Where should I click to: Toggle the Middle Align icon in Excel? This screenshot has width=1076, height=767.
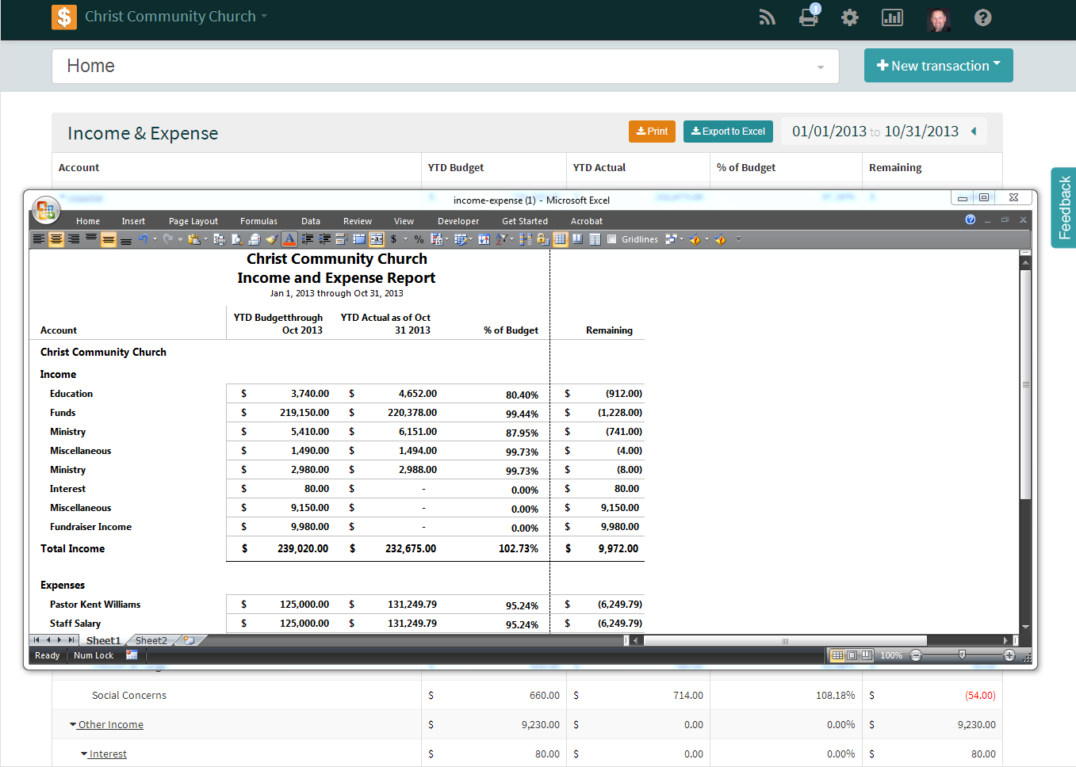pyautogui.click(x=109, y=239)
